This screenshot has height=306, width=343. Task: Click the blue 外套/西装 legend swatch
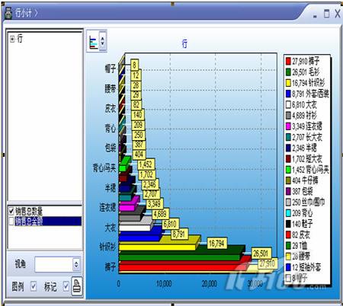click(x=288, y=94)
